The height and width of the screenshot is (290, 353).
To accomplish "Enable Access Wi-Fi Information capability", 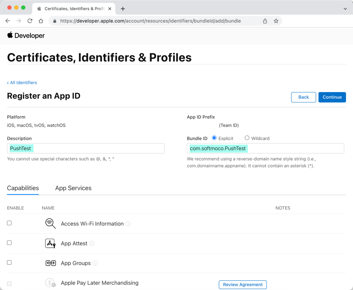I will click(9, 223).
